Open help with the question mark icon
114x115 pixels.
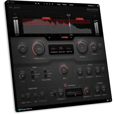coord(110,100)
